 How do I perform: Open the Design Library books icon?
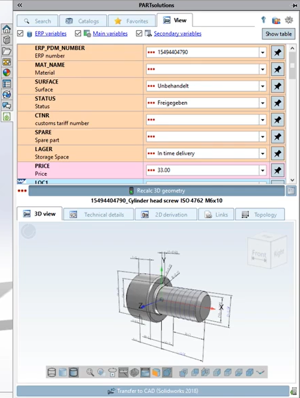pos(6,40)
